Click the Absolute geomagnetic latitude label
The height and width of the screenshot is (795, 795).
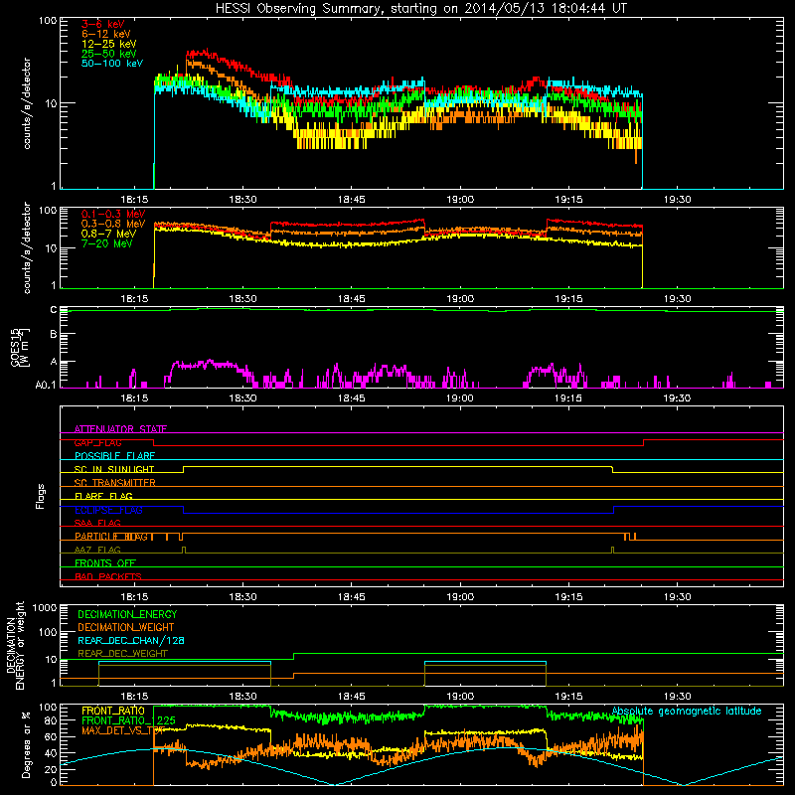(687, 711)
